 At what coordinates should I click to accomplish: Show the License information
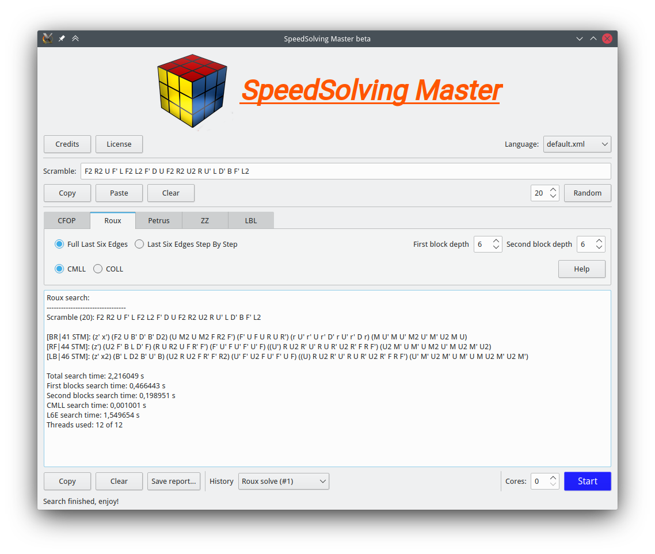pos(119,144)
